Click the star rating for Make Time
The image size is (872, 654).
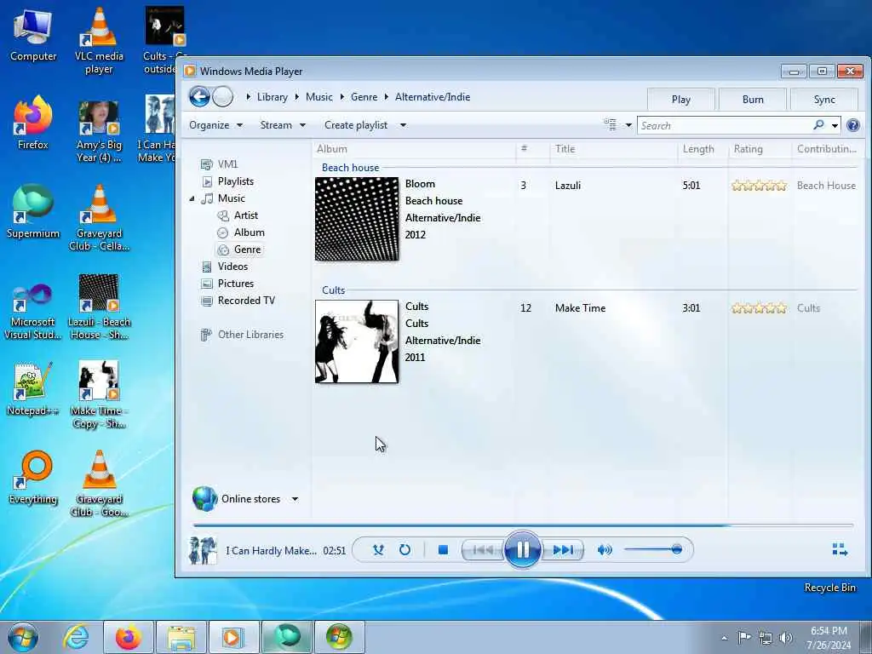coord(759,308)
